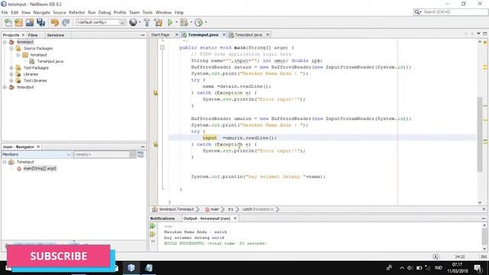This screenshot has width=489, height=275.
Task: Show hidden system tray icons chevron
Action: [402, 268]
